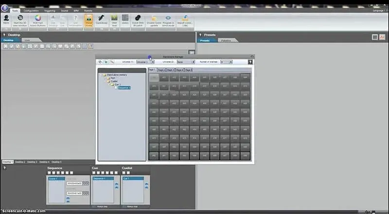389x214 pixels.
Task: Open the Number of universe dropdown
Action: [227, 62]
